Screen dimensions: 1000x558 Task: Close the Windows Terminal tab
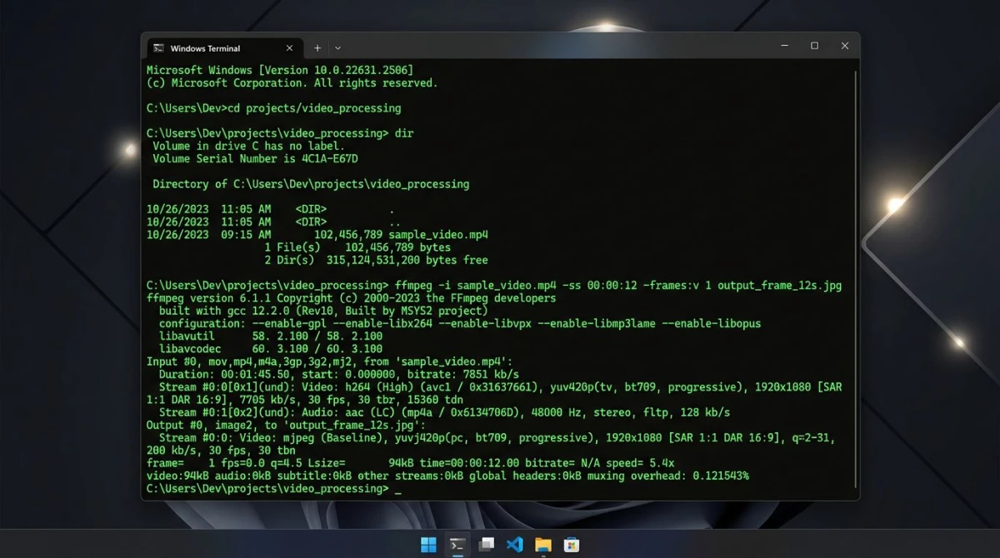289,48
